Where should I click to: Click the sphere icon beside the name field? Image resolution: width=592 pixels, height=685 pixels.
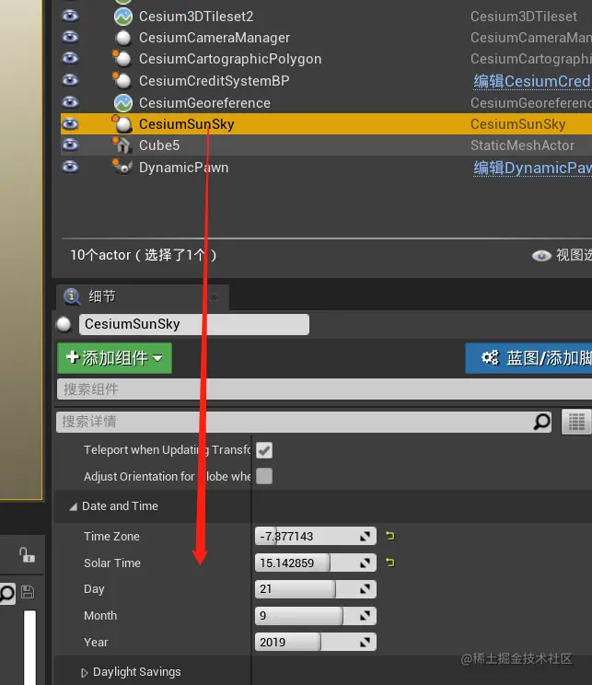point(64,324)
